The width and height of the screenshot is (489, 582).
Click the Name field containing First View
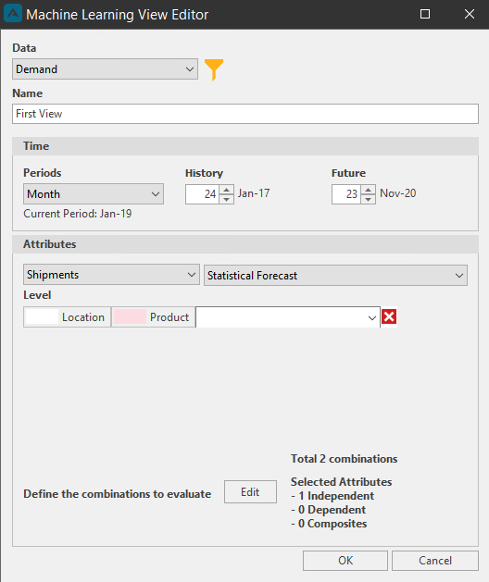click(x=245, y=114)
